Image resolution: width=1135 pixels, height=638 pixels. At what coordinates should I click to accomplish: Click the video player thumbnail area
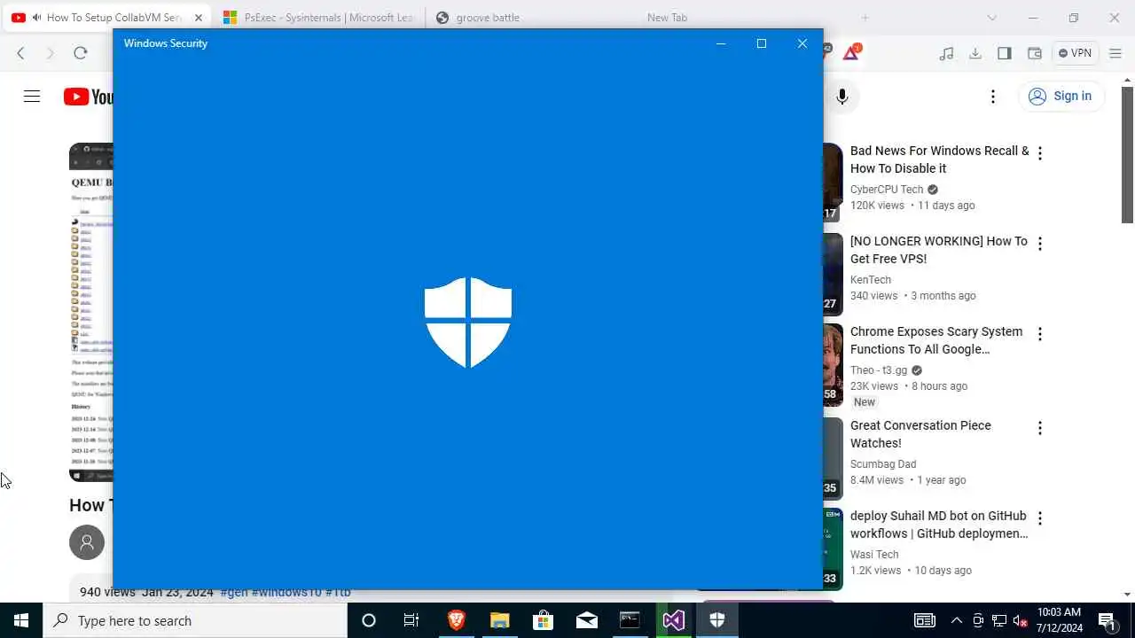tap(90, 312)
